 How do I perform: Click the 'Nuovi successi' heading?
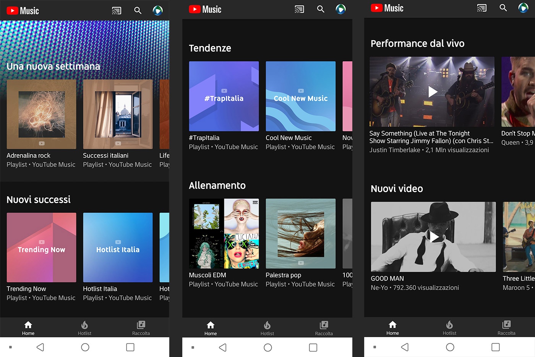pyautogui.click(x=39, y=199)
